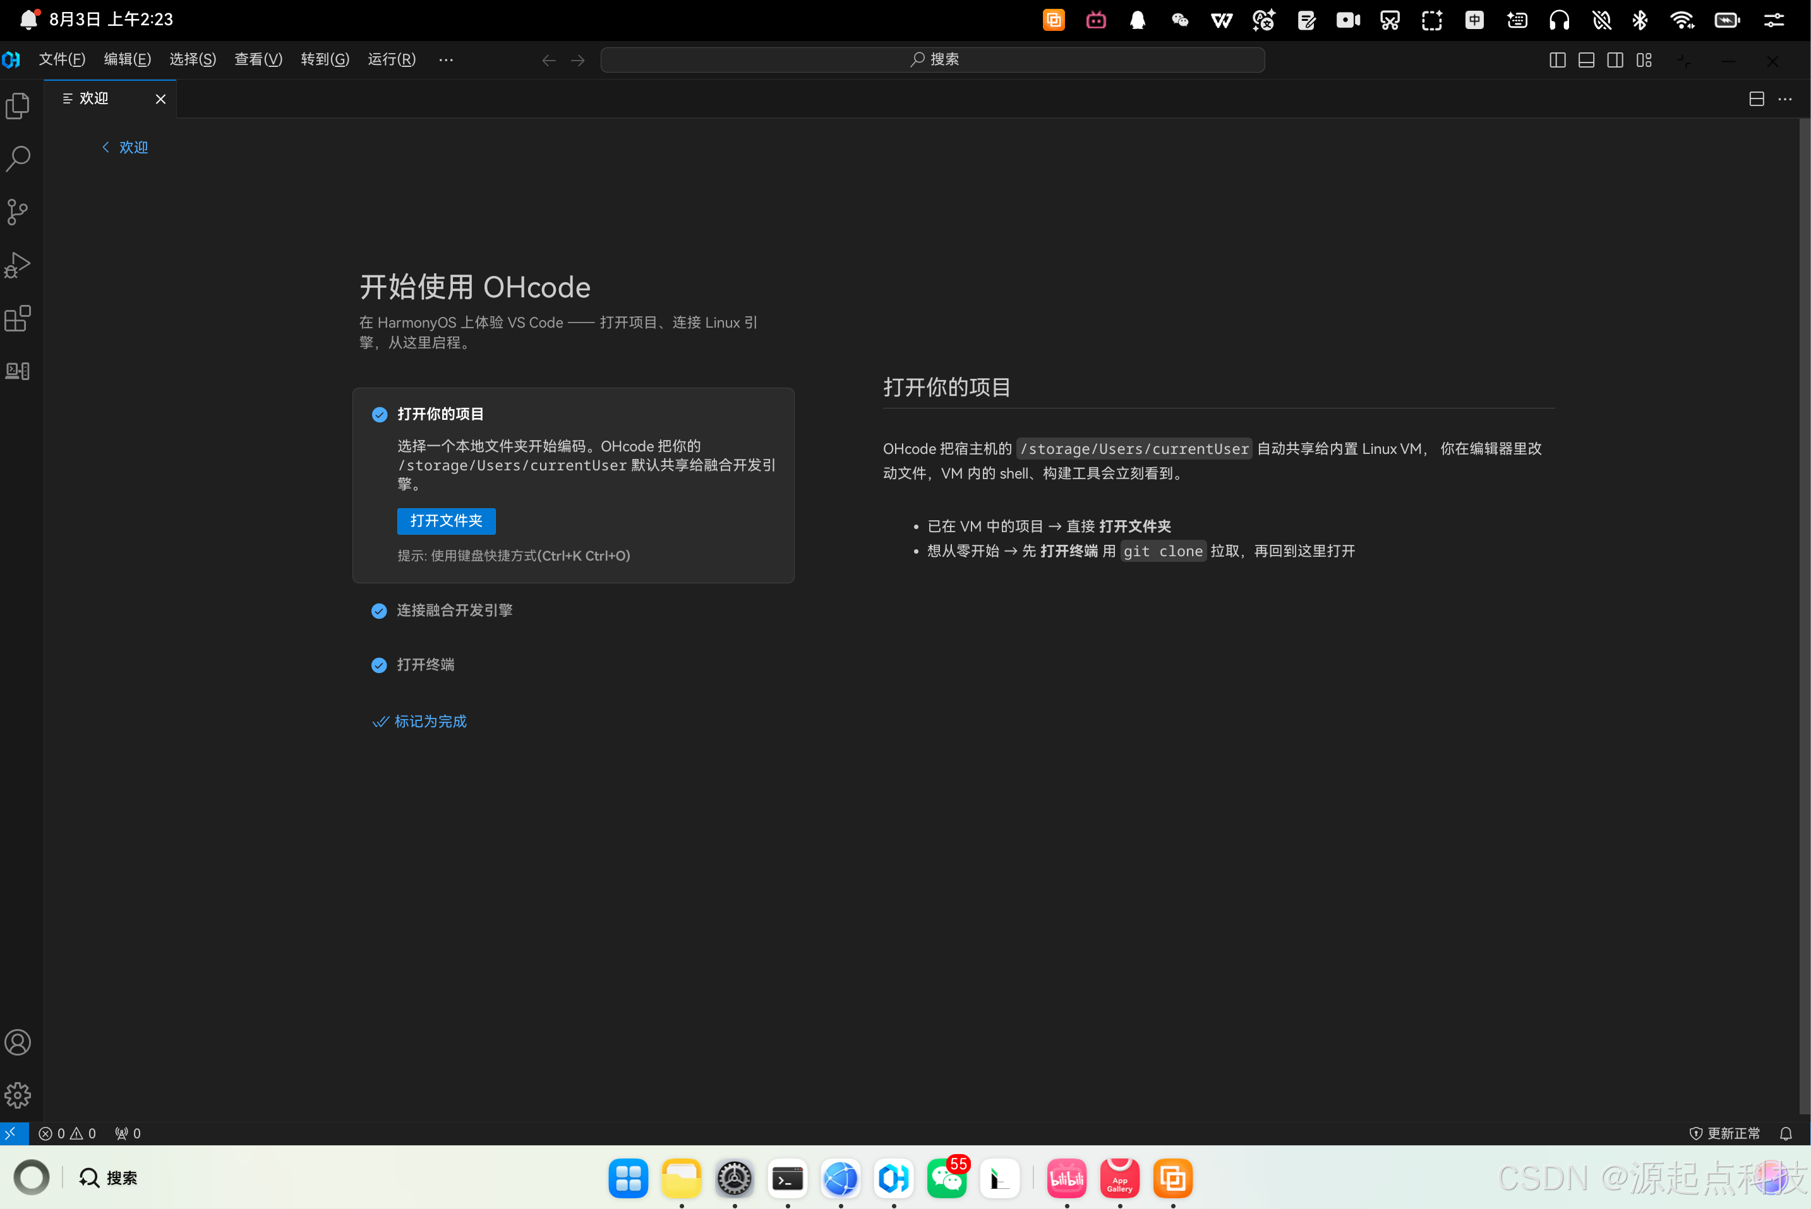Go forward with the navigation arrow
1811x1209 pixels.
pos(578,60)
